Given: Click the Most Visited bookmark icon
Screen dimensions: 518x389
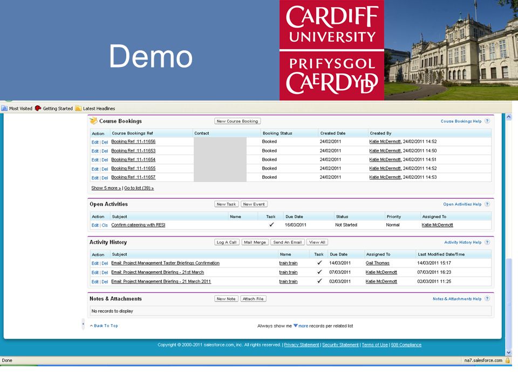Looking at the screenshot, I should [4, 108].
